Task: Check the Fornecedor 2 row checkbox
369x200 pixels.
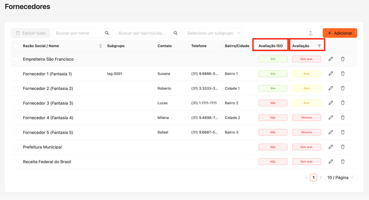Action: pos(16,88)
